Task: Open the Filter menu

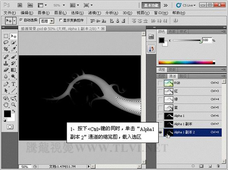Action: pyautogui.click(x=94, y=13)
